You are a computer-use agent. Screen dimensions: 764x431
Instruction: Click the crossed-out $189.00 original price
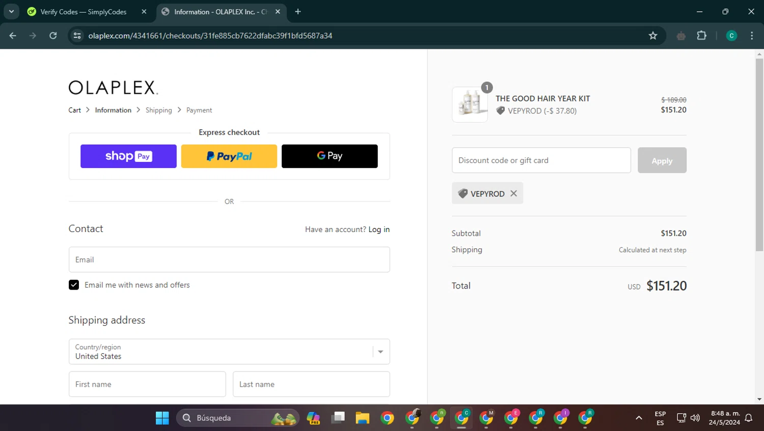tap(674, 100)
